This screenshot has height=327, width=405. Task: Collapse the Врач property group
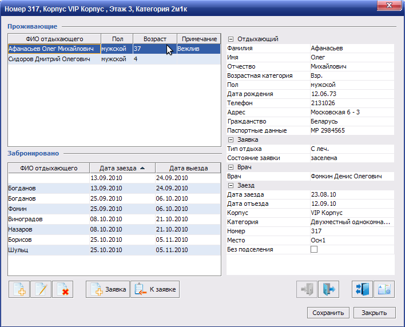pos(231,168)
